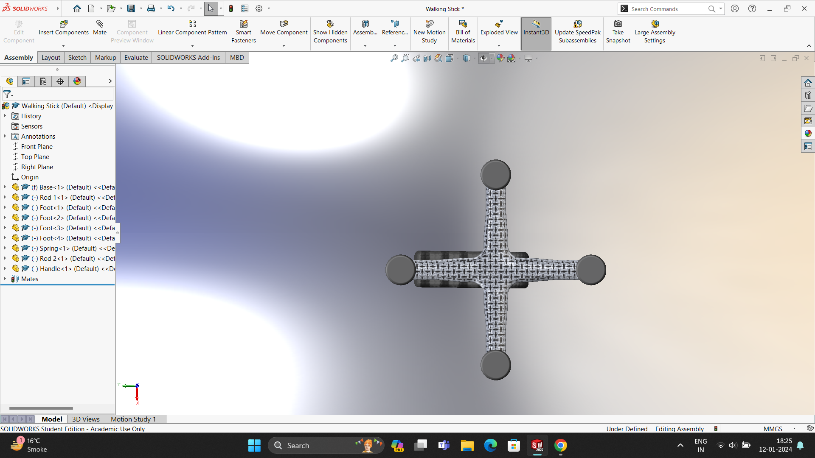
Task: Open Display Style dropdown arrow
Action: click(x=475, y=58)
